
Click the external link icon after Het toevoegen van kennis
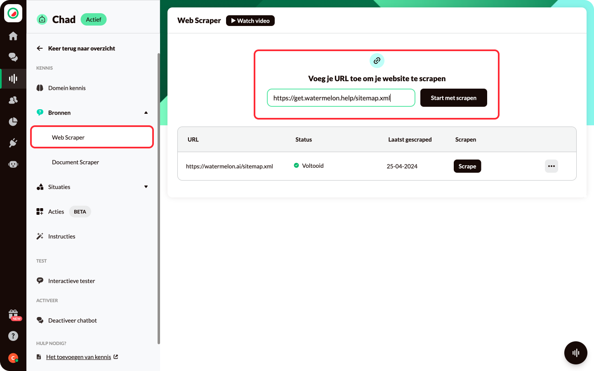pos(116,357)
